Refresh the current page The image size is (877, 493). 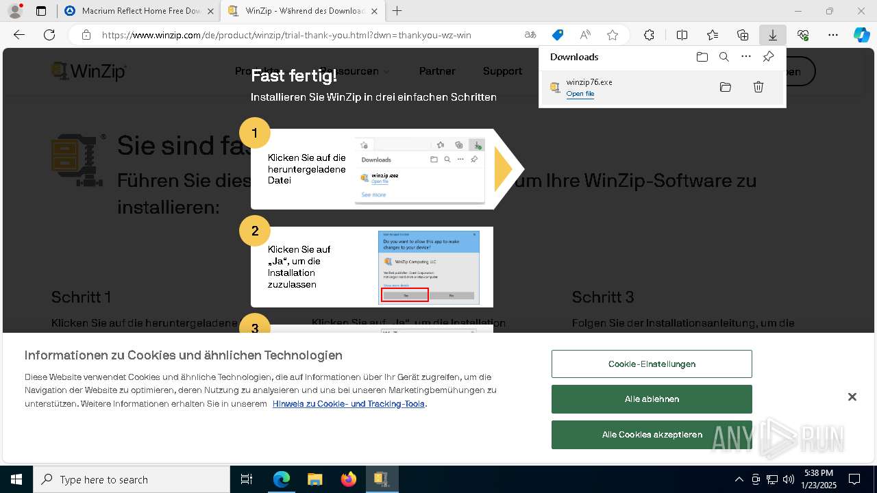49,35
